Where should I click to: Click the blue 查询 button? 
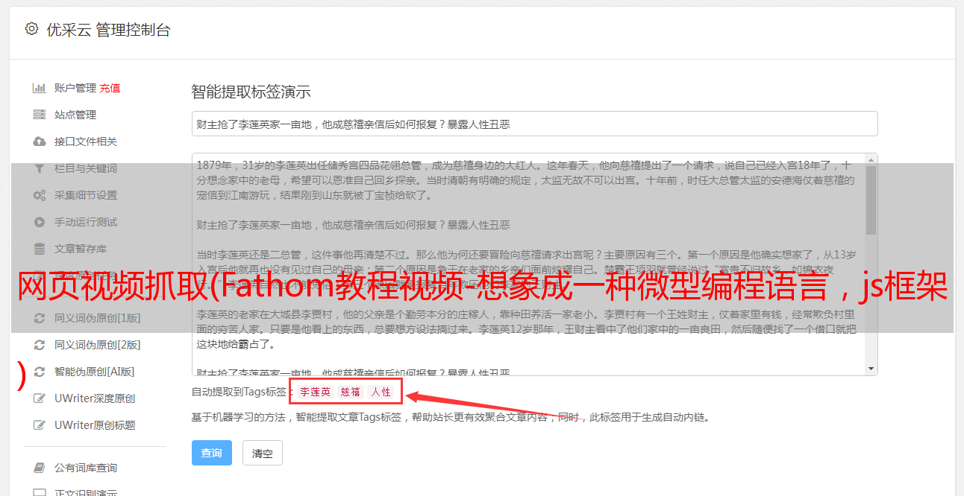point(212,453)
